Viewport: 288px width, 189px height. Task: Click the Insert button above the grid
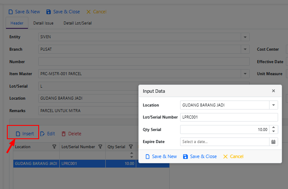[25, 134]
